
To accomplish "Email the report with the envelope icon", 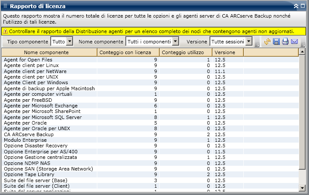I will tap(294, 42).
